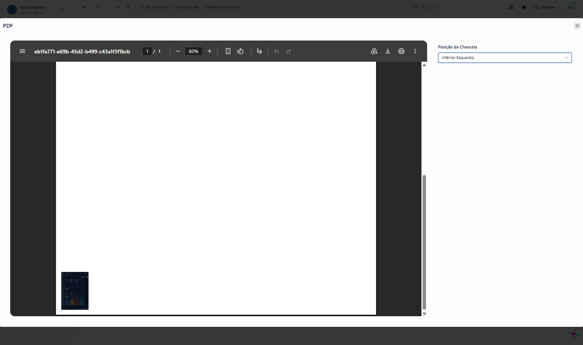Image resolution: width=583 pixels, height=345 pixels.
Task: Click the scroll down arrow in PDF viewer
Action: click(424, 314)
